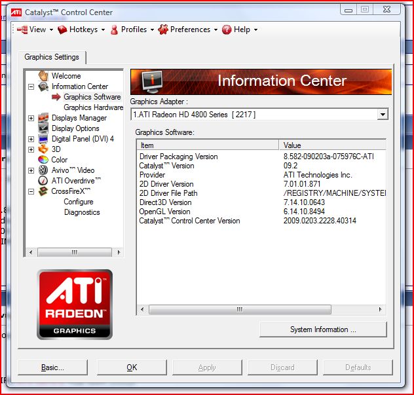Image resolution: width=414 pixels, height=395 pixels.
Task: Click the ATI Radeon Graphics logo
Action: 75,305
